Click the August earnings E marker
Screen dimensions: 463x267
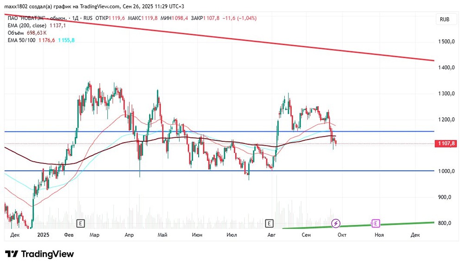tap(269, 224)
